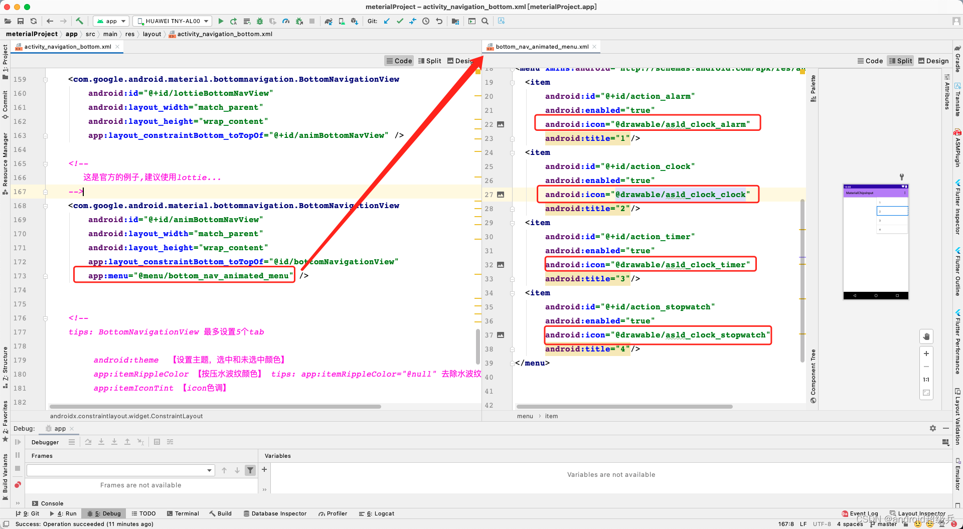Click the Apply Changes and Restart Activity icon

click(x=234, y=21)
